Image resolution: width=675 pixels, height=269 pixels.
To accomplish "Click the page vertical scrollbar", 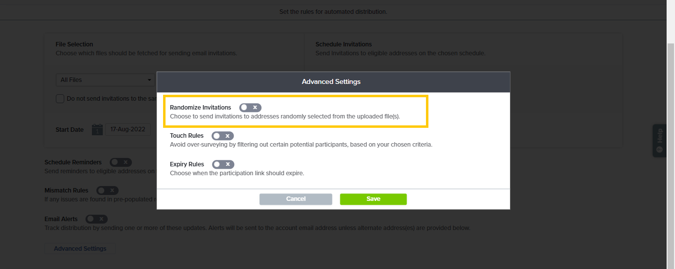I will [671, 148].
